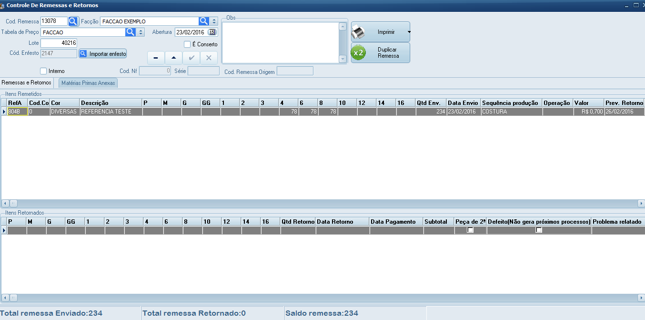This screenshot has height=320, width=645.
Task: Select the Remessas e Retornos tab
Action: click(x=27, y=83)
